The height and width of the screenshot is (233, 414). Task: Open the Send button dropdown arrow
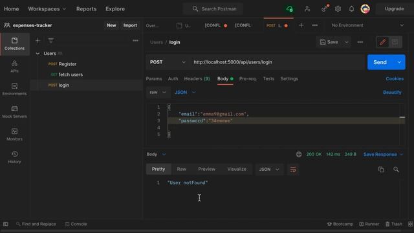pyautogui.click(x=399, y=62)
